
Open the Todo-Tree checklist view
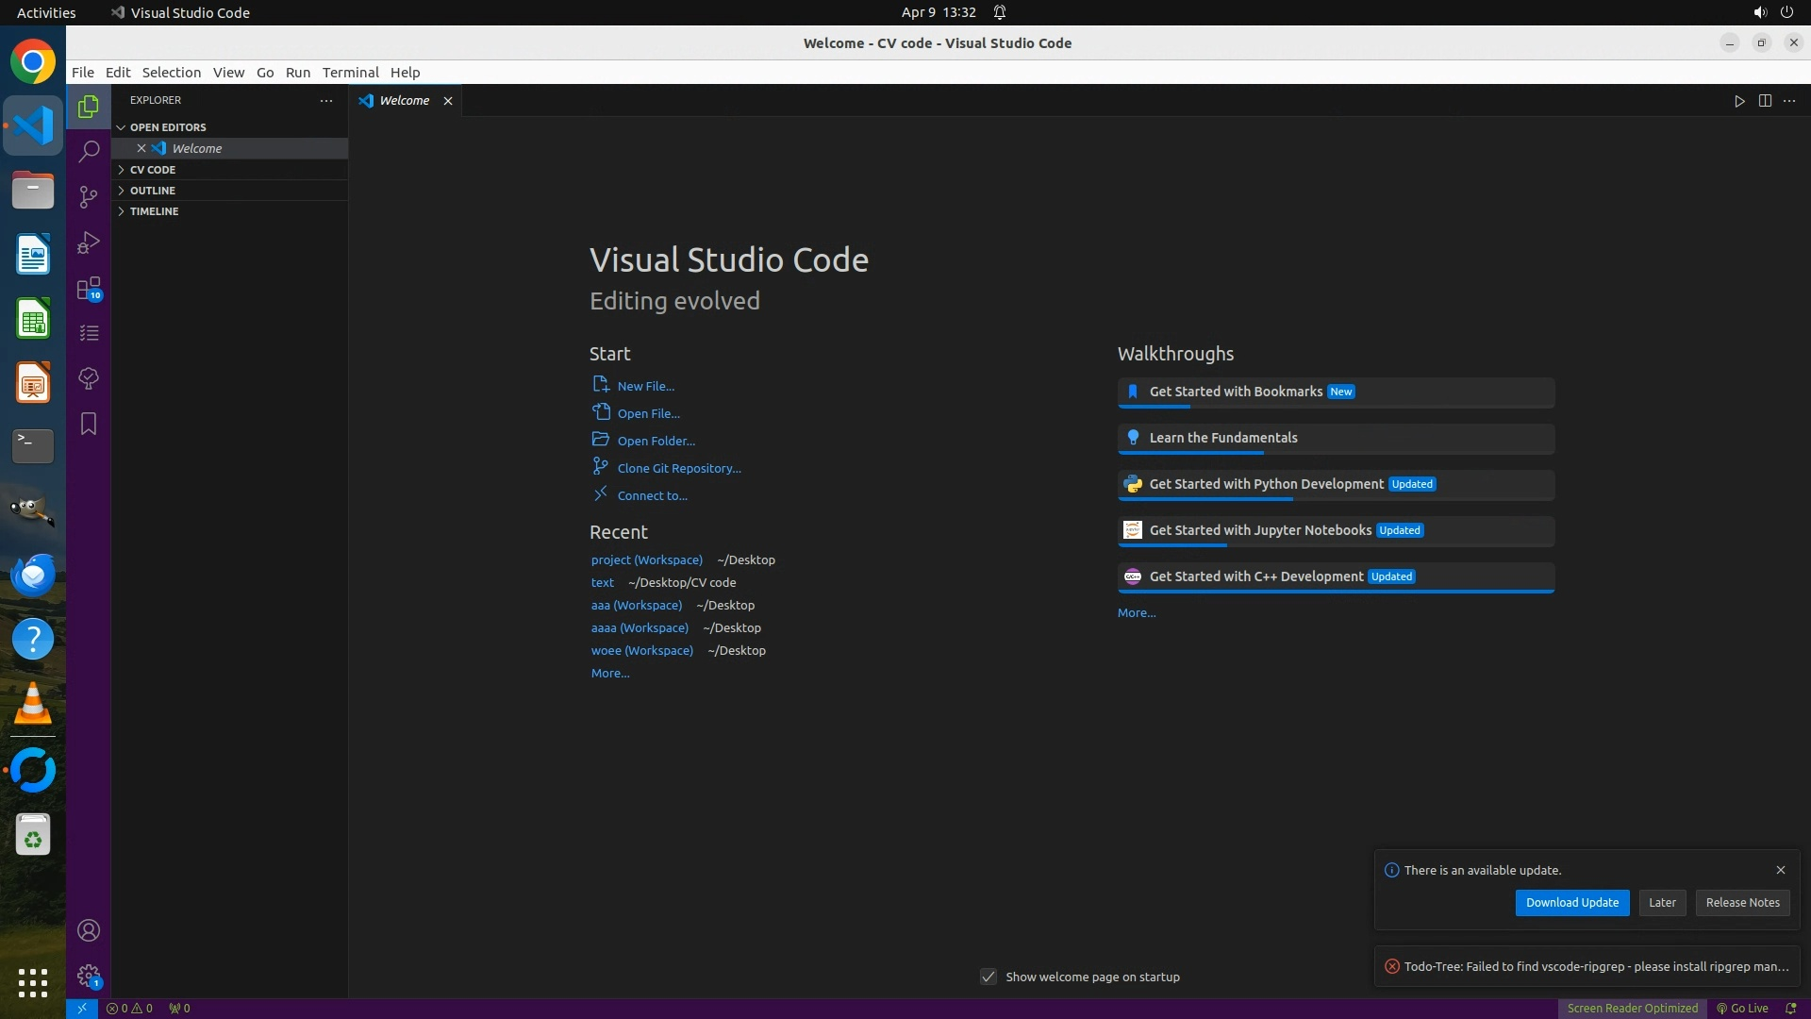(89, 333)
